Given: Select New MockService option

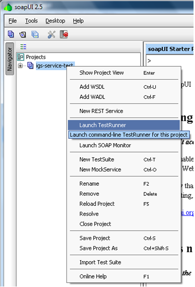Looking at the screenshot, I should (x=124, y=169).
